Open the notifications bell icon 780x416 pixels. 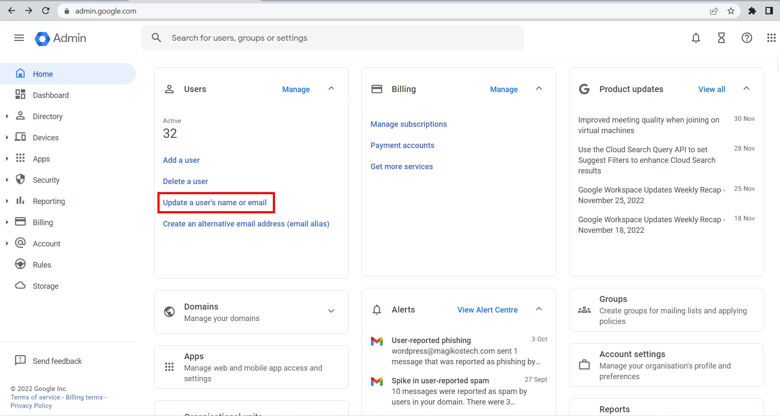(696, 38)
